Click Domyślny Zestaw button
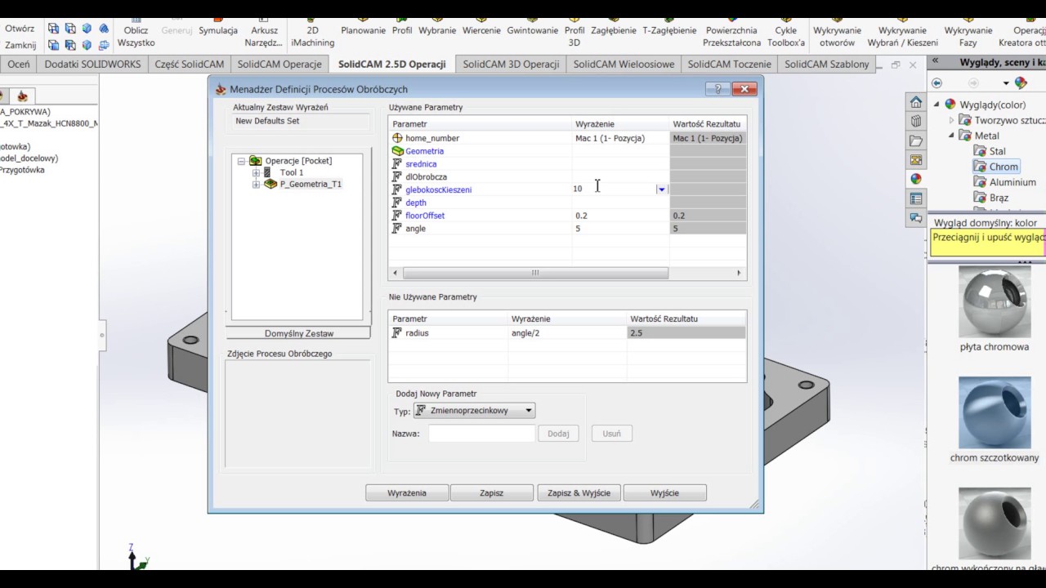 click(299, 333)
